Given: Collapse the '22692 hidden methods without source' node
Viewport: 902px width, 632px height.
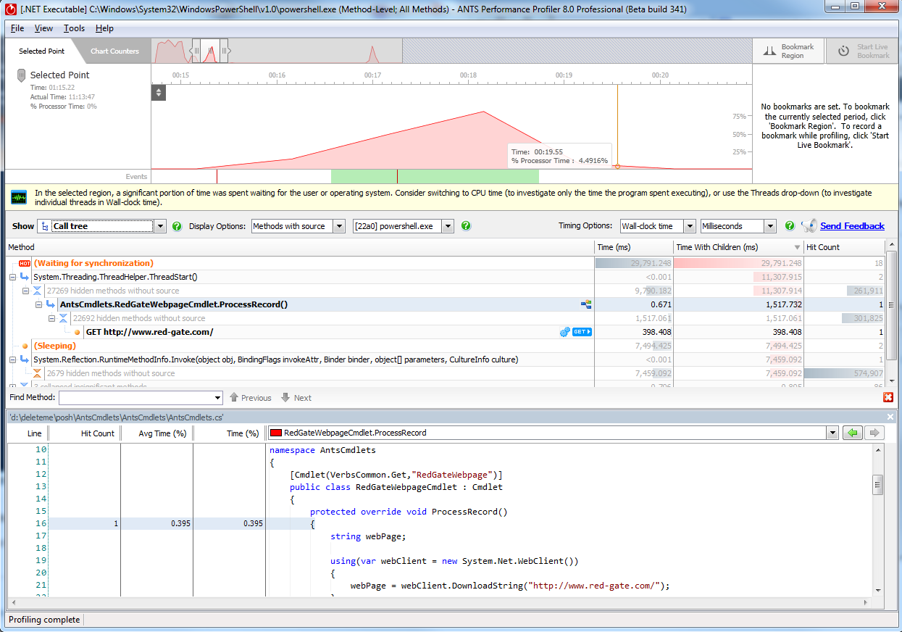Looking at the screenshot, I should pos(52,318).
